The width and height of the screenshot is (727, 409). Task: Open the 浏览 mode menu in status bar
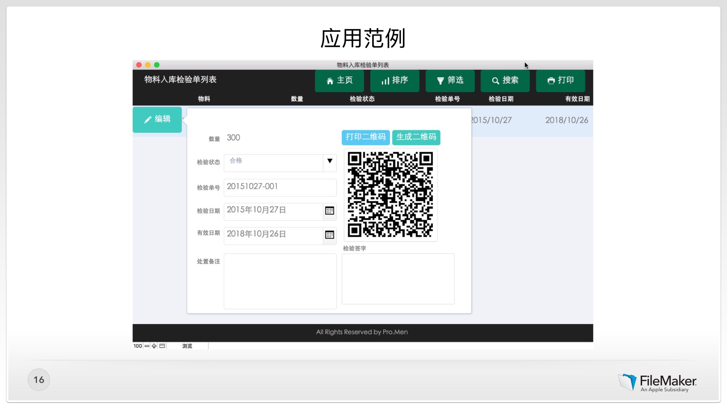187,346
